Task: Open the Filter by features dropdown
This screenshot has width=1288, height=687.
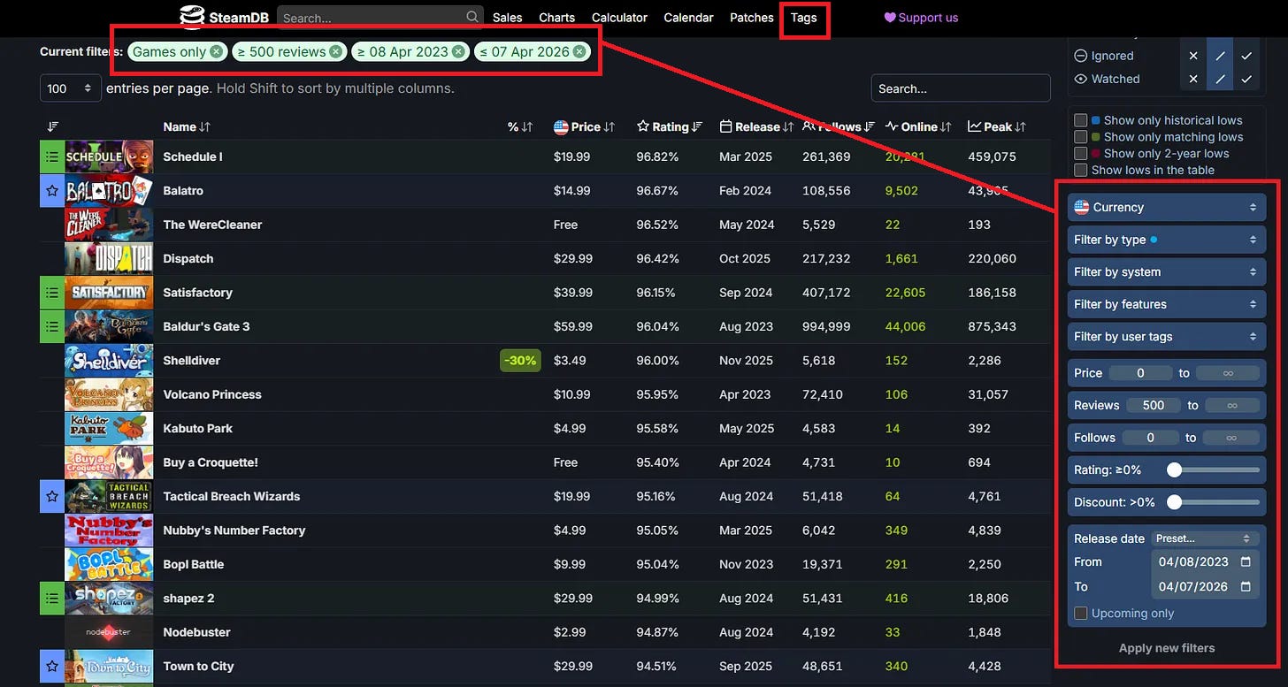Action: coord(1167,304)
